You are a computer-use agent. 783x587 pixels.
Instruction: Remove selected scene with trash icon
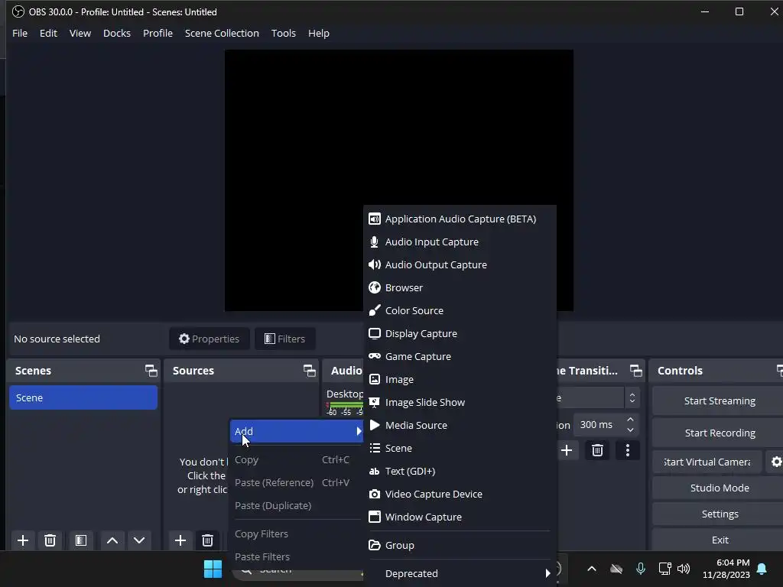(x=50, y=540)
